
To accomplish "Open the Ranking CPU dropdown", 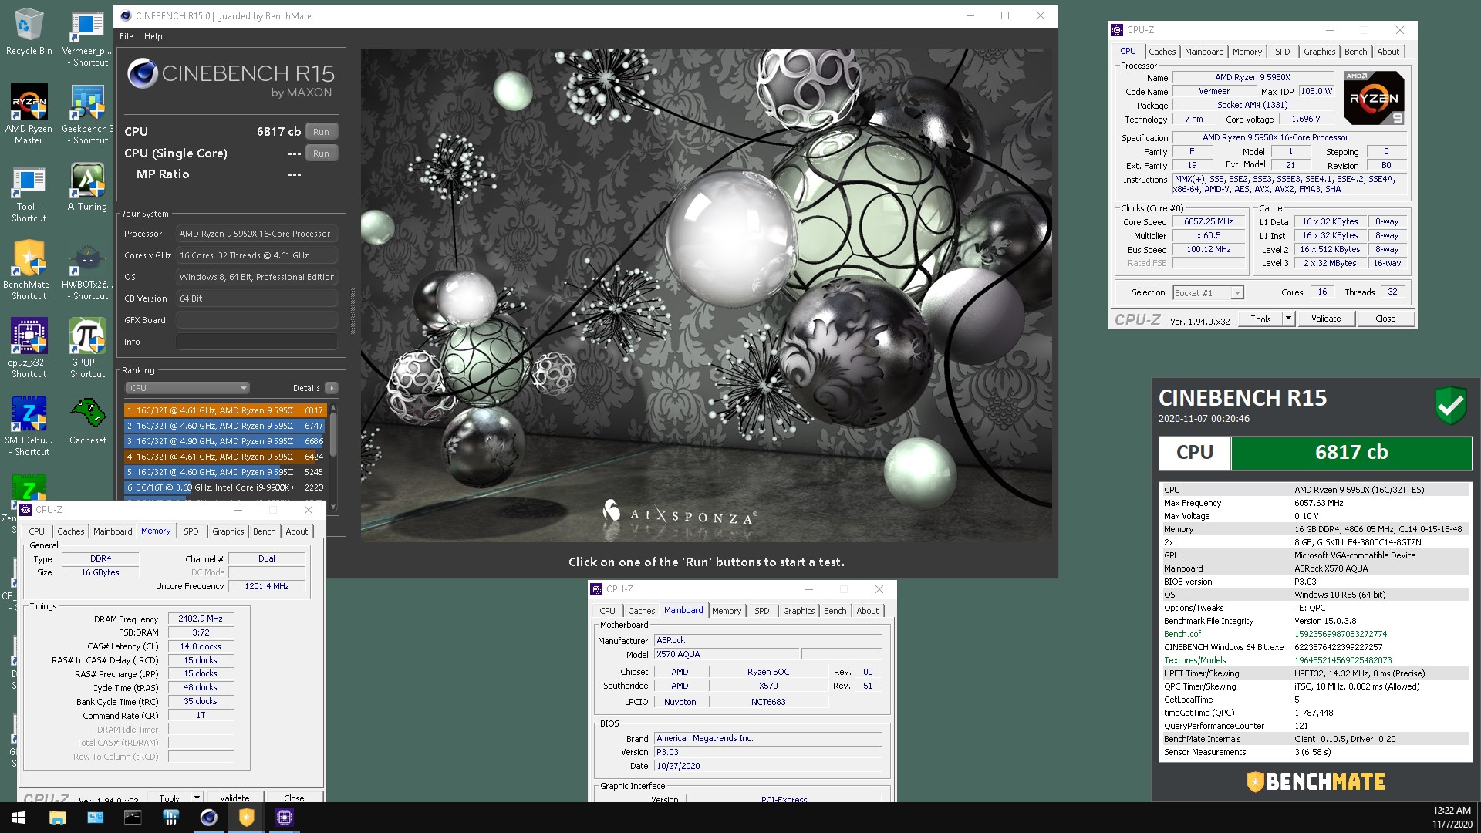I will pos(187,388).
